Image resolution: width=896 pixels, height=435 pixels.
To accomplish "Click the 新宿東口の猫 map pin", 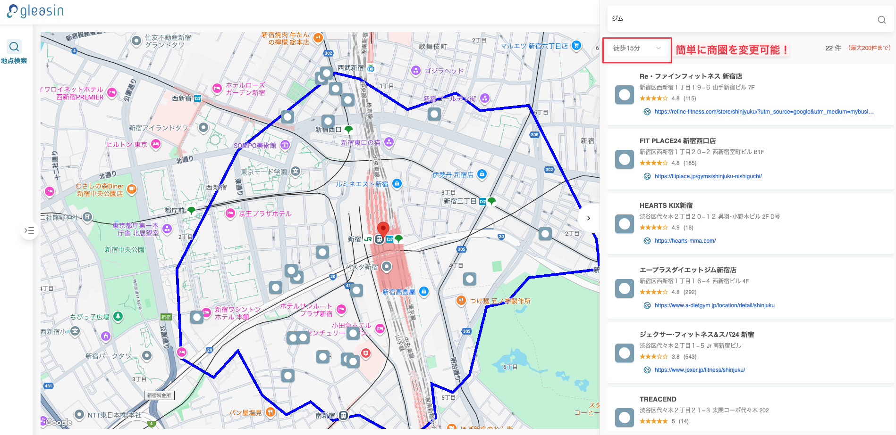I will pyautogui.click(x=389, y=142).
